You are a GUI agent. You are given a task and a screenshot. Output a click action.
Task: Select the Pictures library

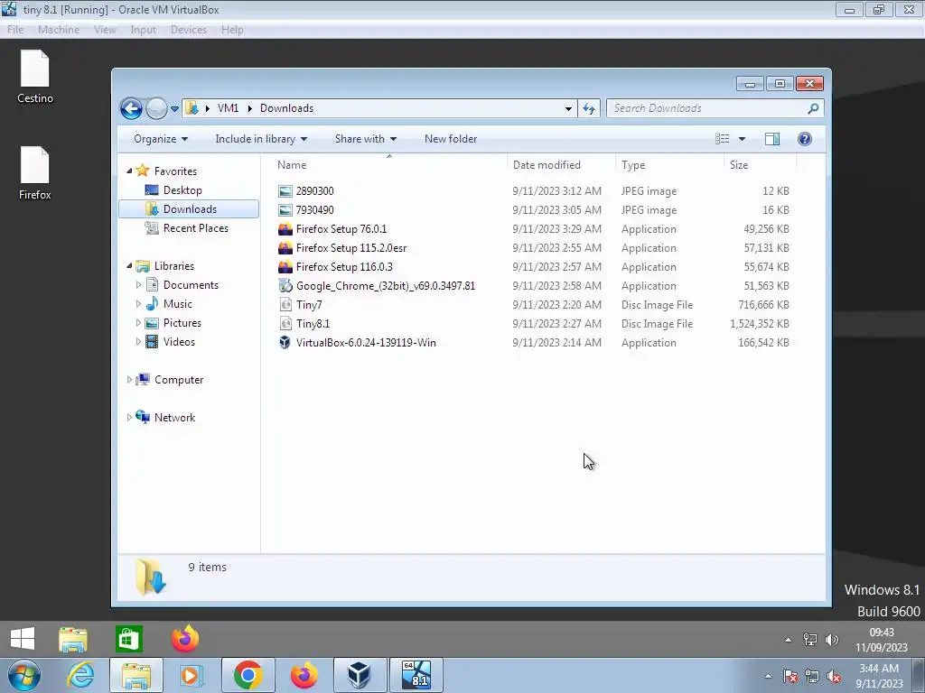pyautogui.click(x=182, y=323)
